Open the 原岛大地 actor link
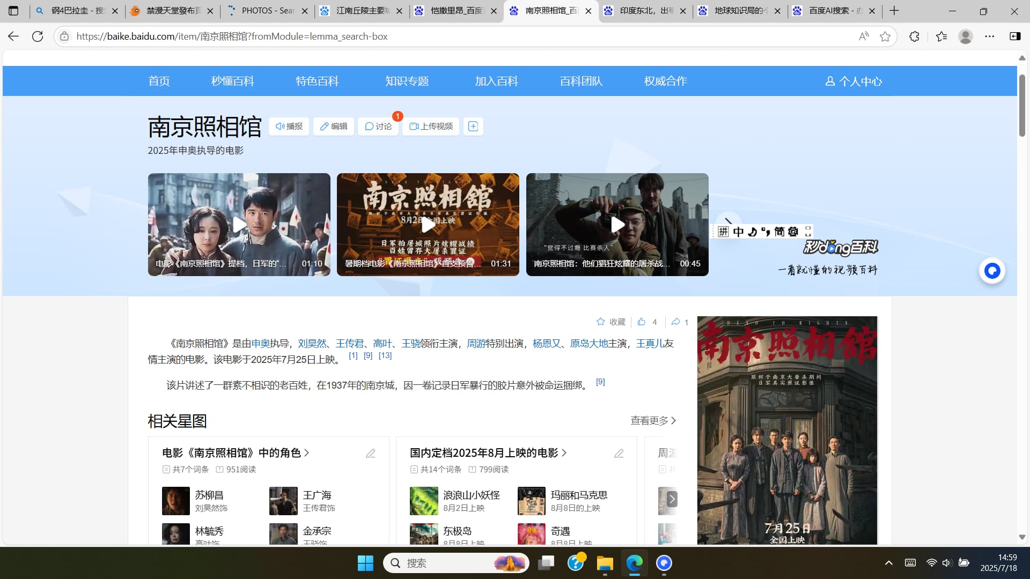Screen dimensions: 1030x579 [588, 344]
